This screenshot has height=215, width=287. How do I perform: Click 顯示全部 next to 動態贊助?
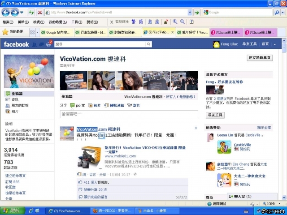click(264, 127)
